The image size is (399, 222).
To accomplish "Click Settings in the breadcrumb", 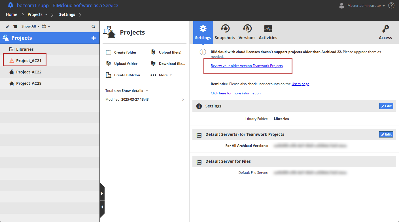I will pyautogui.click(x=67, y=14).
